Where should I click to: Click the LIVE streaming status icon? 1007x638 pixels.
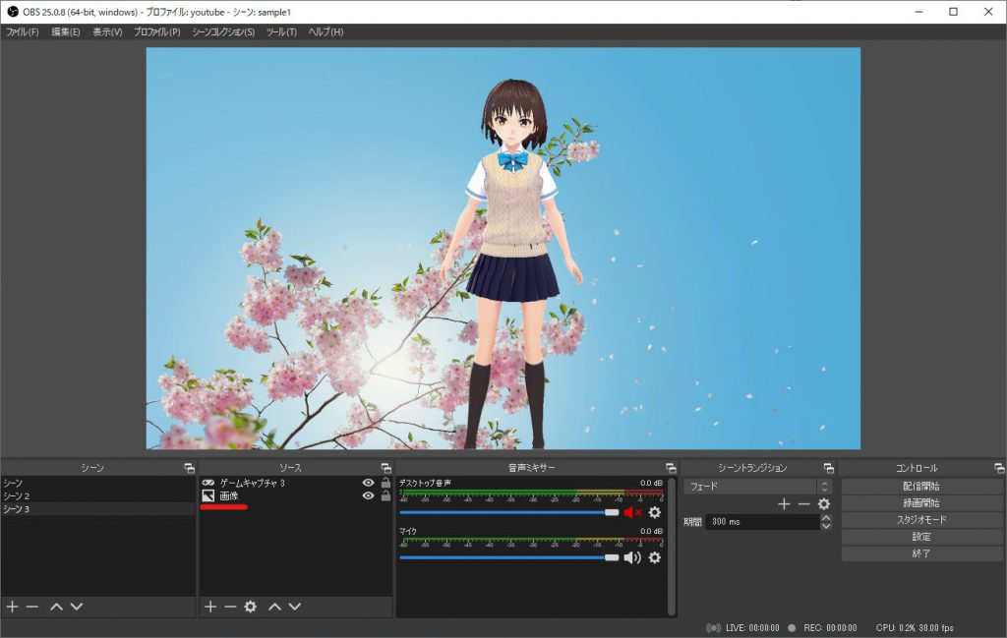[713, 628]
